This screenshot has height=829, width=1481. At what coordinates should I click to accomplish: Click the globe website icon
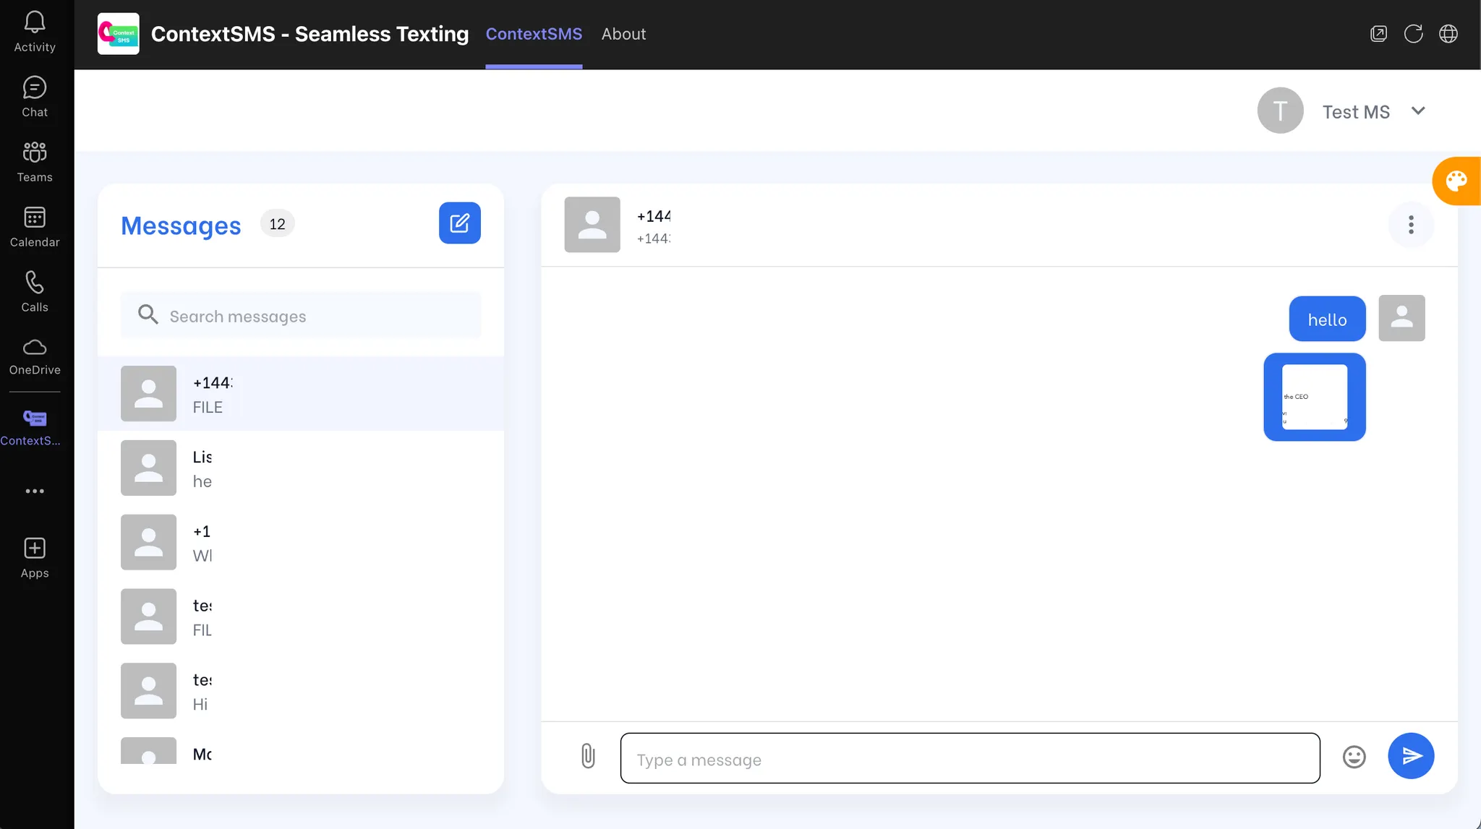tap(1448, 34)
